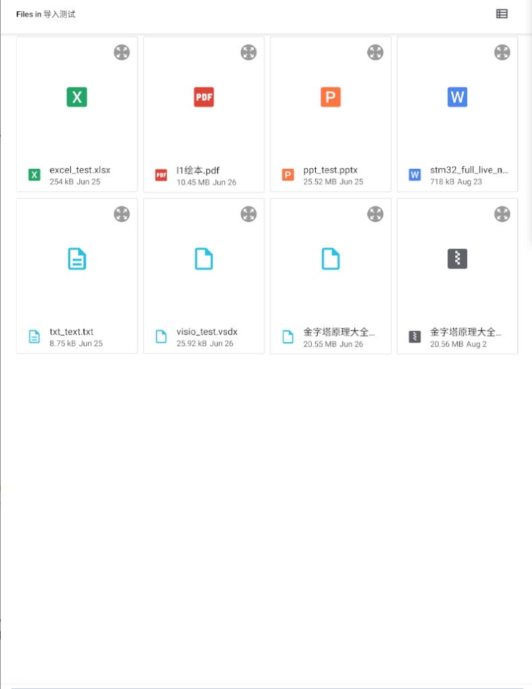Open the fullscreen preview for txt_text.txt
Viewport: 532px width, 689px height.
[122, 214]
